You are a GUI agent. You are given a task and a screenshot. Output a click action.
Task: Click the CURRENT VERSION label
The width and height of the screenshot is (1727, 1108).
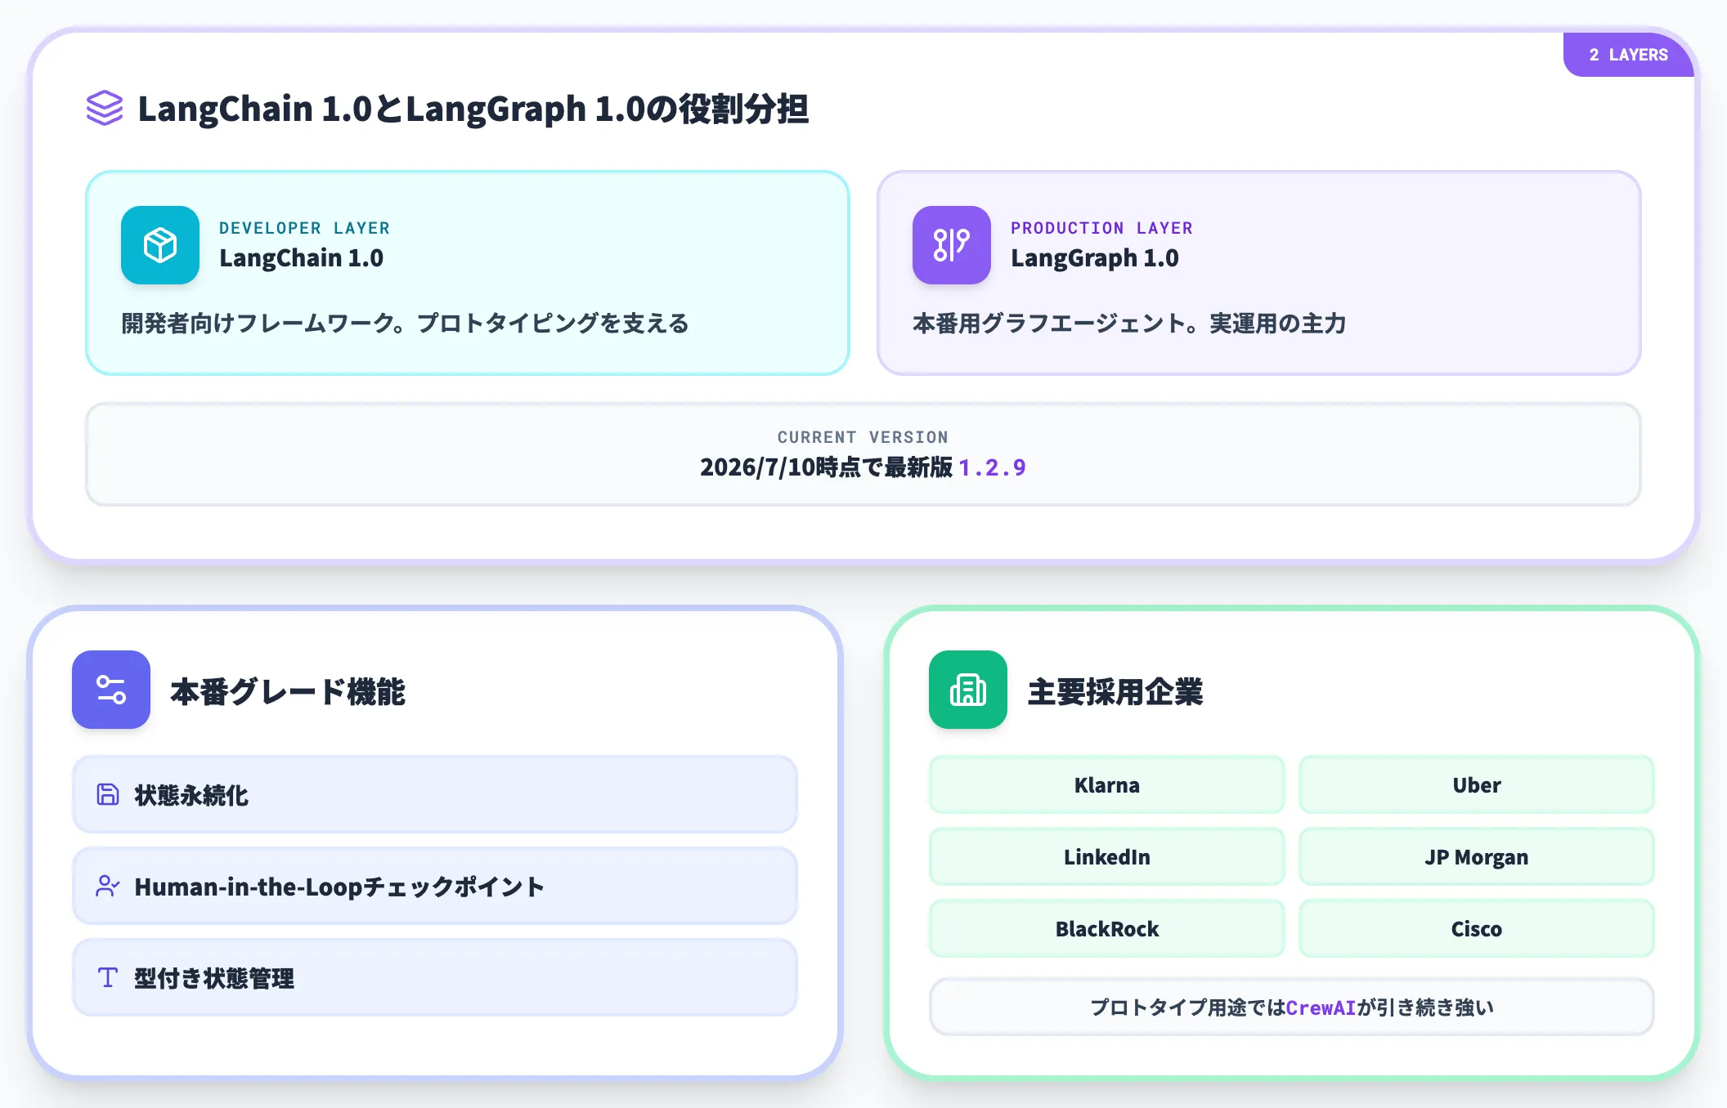(x=863, y=437)
